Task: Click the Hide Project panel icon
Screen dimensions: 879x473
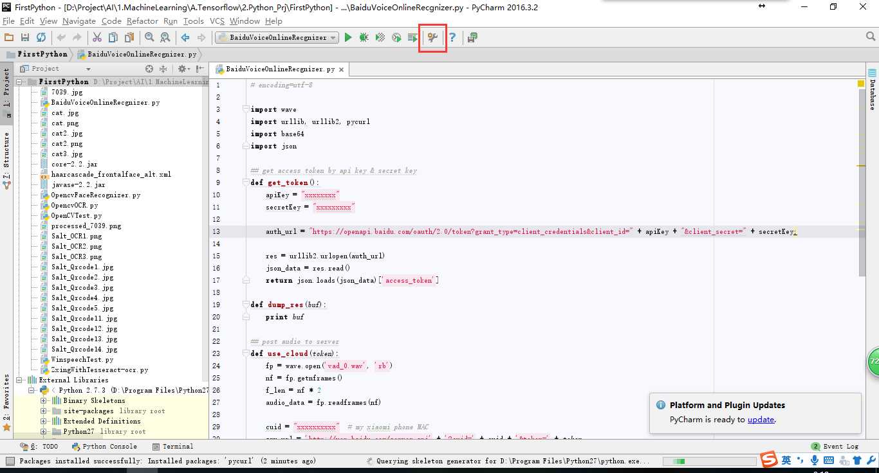Action: coord(200,69)
